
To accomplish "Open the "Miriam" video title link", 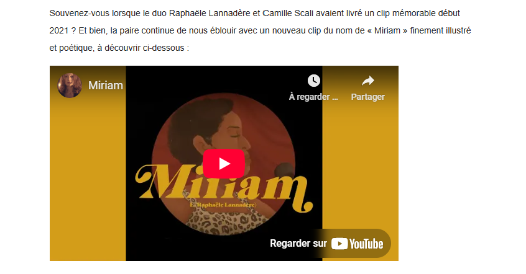I will pos(106,86).
